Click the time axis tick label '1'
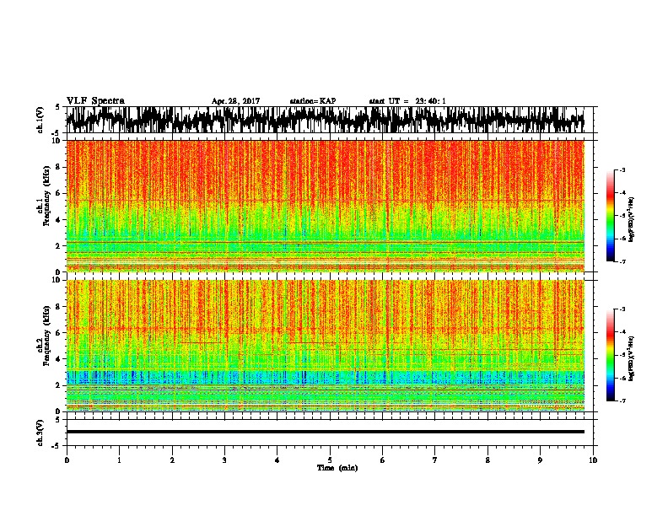668x516 pixels. tap(119, 460)
